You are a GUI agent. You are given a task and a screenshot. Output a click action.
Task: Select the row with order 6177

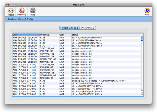pyautogui.click(x=76, y=46)
